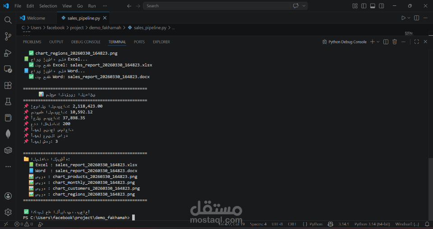The image size is (433, 229).
Task: Hide the terminal panel with X
Action: click(425, 42)
